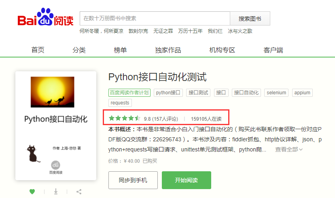Click the book title Python接口自动化测试
Viewport: 335px width, 198px height.
(x=157, y=77)
